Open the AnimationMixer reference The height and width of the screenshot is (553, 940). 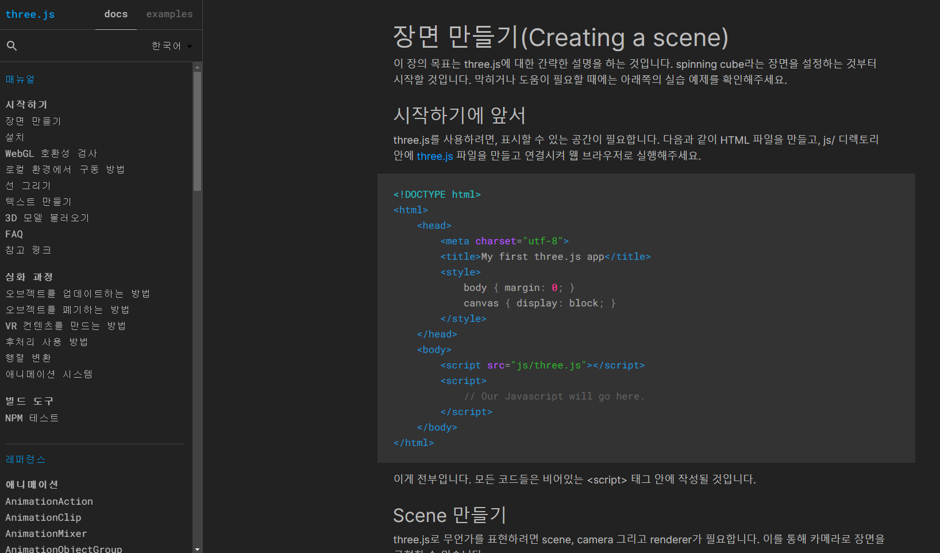46,534
